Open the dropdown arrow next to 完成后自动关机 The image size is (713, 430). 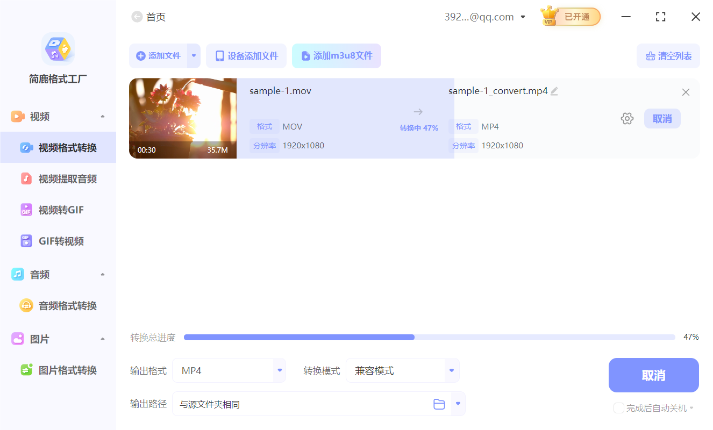tap(691, 408)
